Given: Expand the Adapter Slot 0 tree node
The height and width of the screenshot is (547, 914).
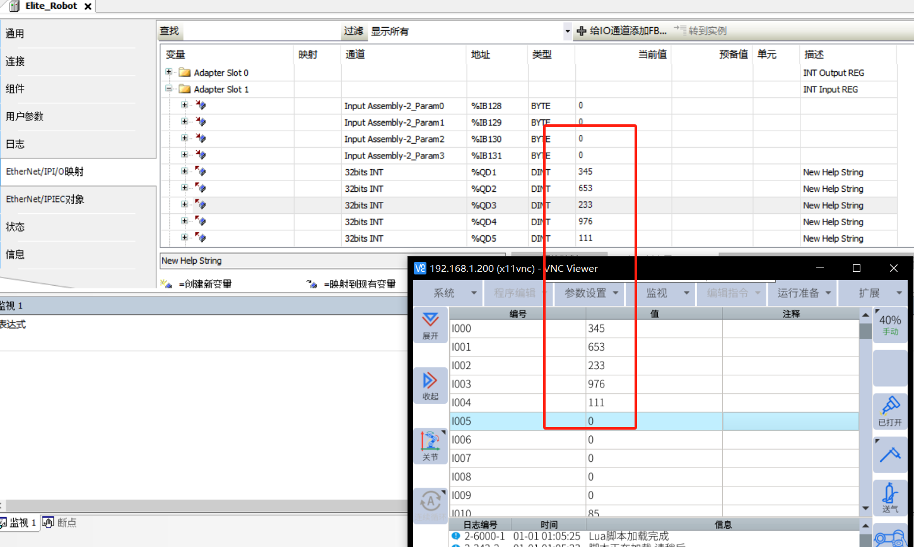Looking at the screenshot, I should pos(169,73).
